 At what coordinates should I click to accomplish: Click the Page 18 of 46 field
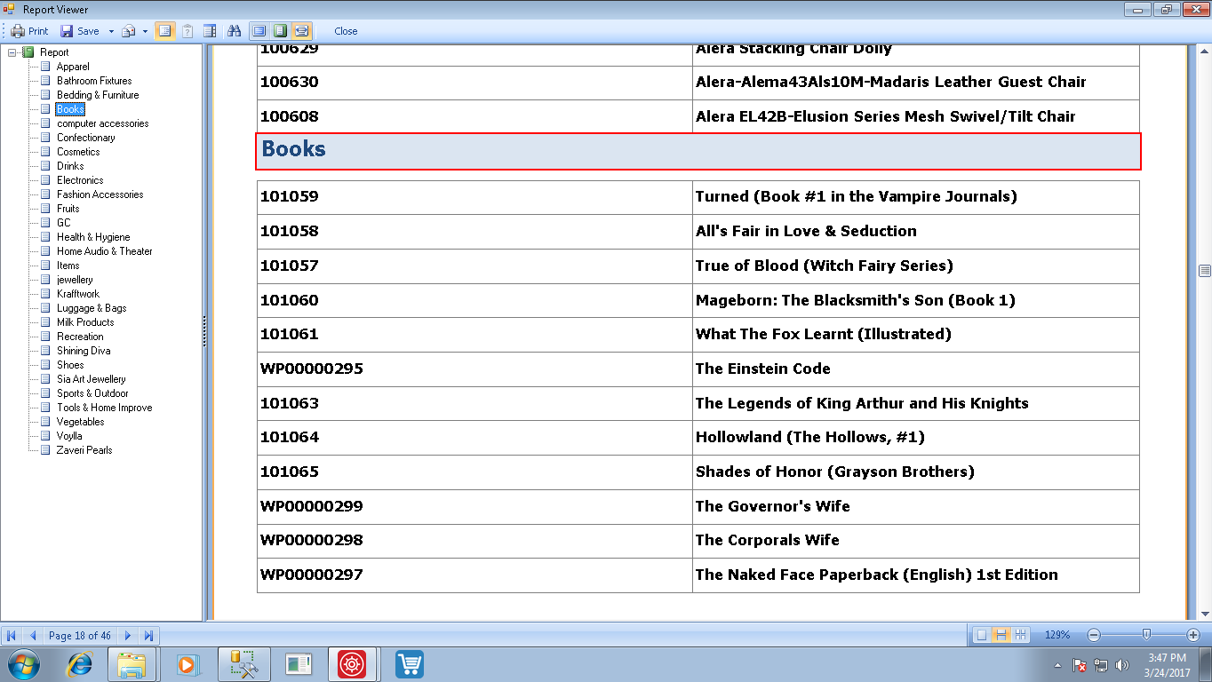[80, 635]
